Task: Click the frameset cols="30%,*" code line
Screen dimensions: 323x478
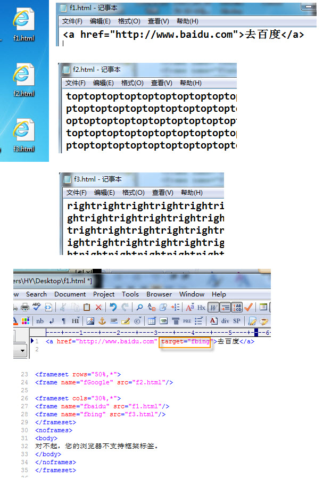Action: pyautogui.click(x=78, y=399)
